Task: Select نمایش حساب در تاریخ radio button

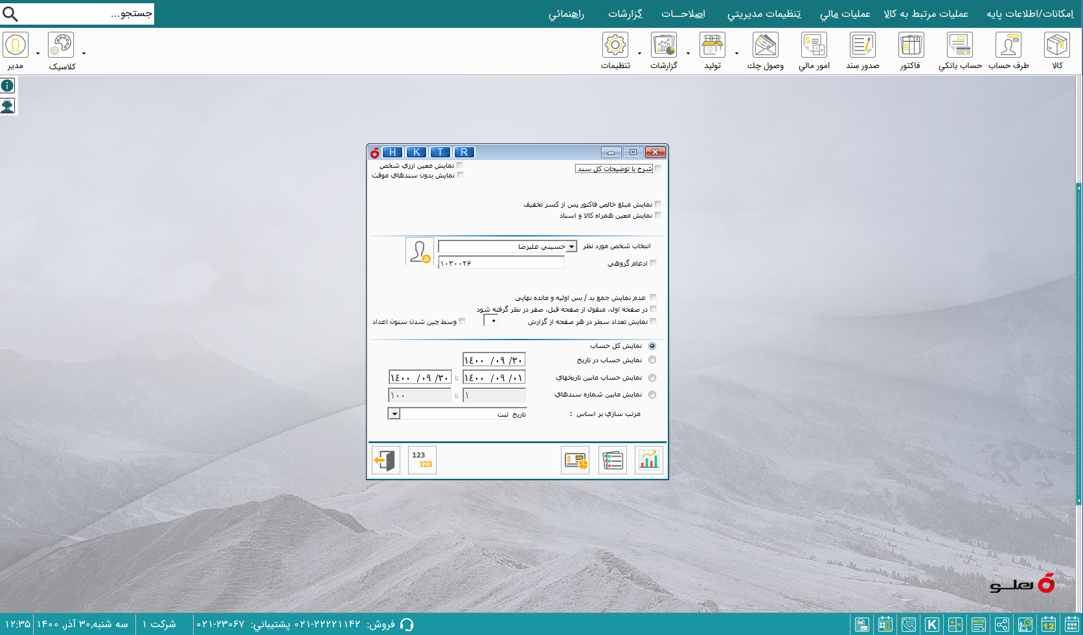Action: pyautogui.click(x=652, y=360)
